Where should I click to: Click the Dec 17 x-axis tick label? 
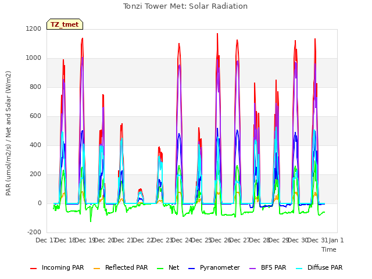(45, 240)
